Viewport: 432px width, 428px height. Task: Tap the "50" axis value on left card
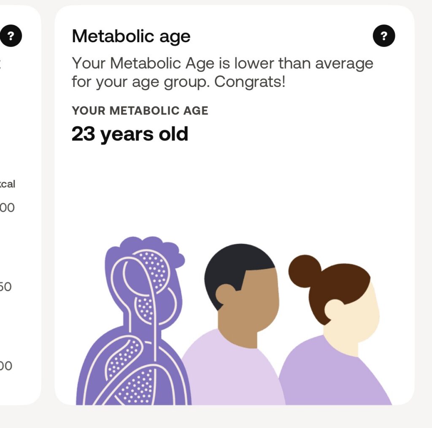(5, 287)
